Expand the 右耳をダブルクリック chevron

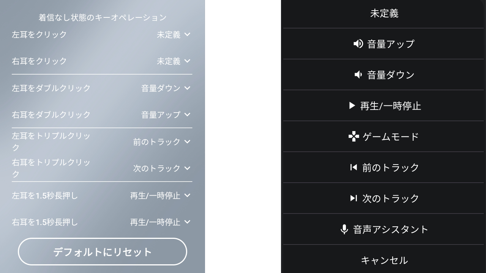coord(187,115)
